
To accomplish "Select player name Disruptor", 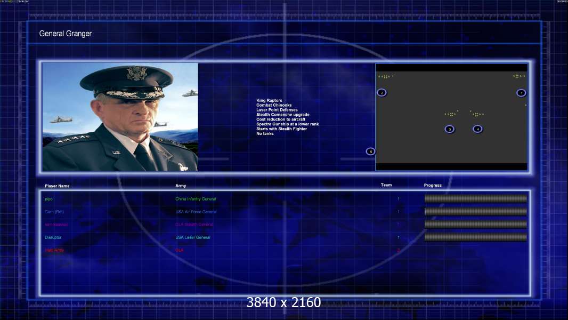I will pos(53,237).
